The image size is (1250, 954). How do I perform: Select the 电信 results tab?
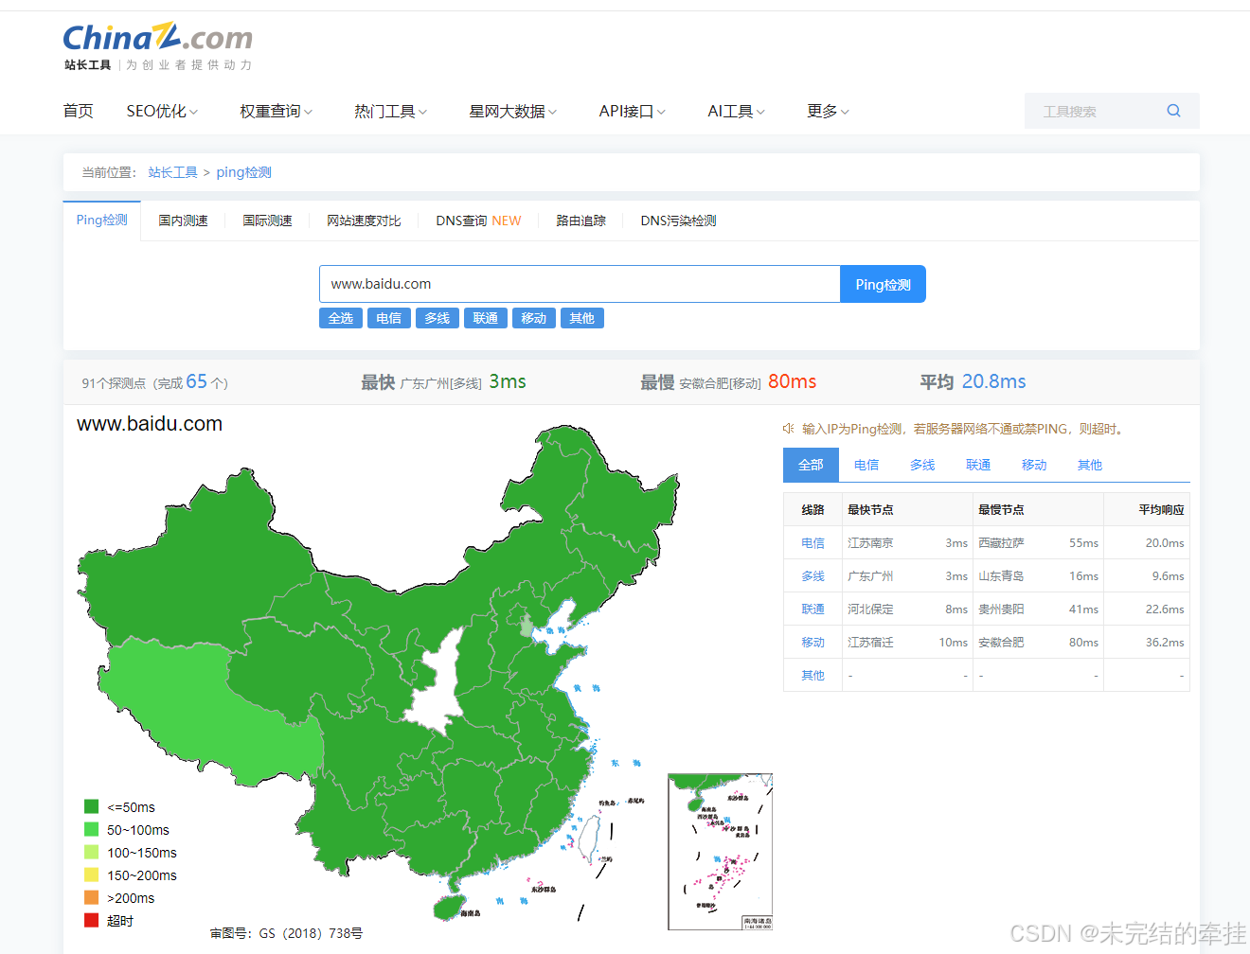point(866,465)
